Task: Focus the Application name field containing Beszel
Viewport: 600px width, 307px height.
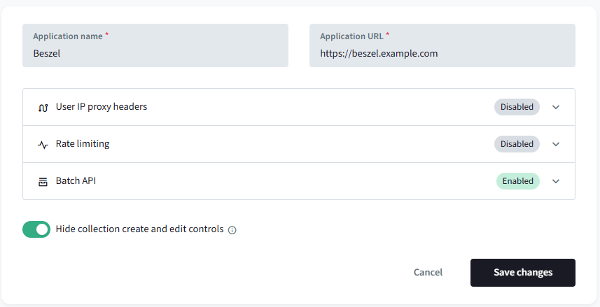Action: point(154,53)
